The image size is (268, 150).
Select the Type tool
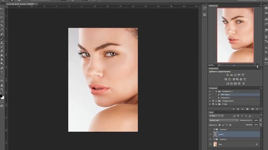2,72
